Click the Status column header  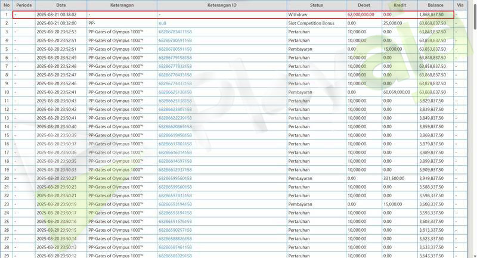(316, 5)
